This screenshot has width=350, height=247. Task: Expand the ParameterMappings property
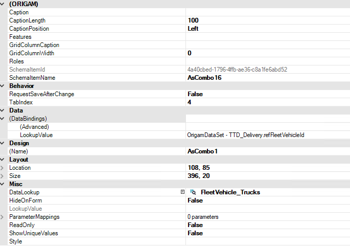(3, 217)
